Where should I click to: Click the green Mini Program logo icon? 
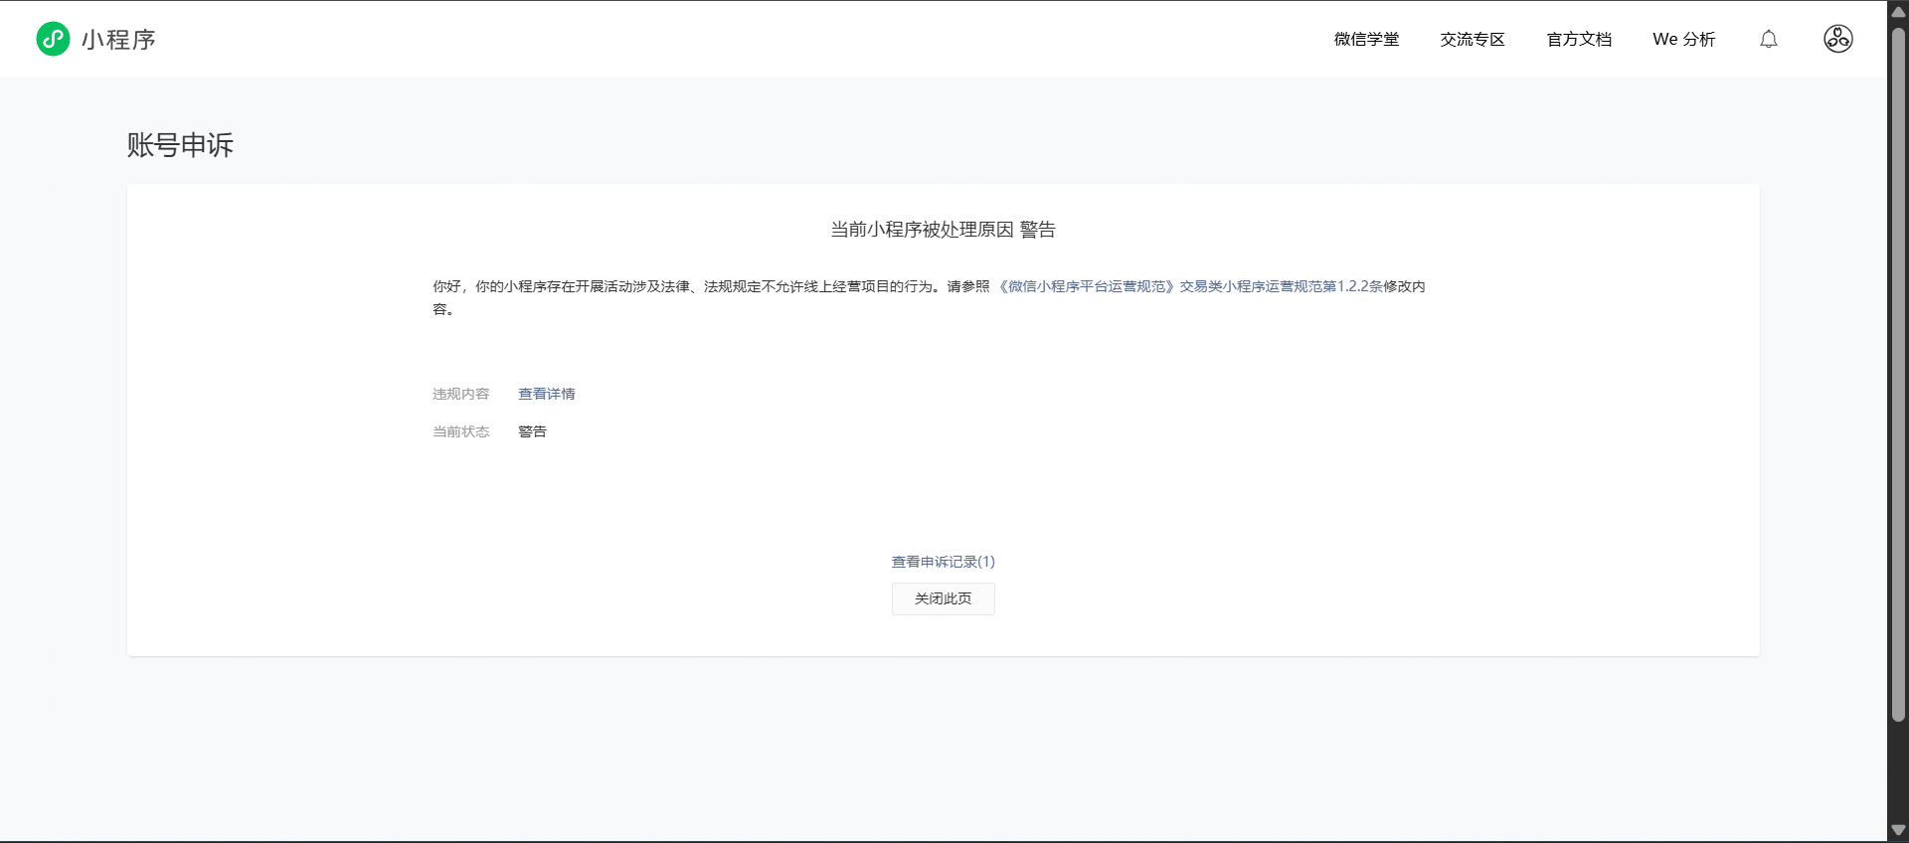click(x=53, y=39)
